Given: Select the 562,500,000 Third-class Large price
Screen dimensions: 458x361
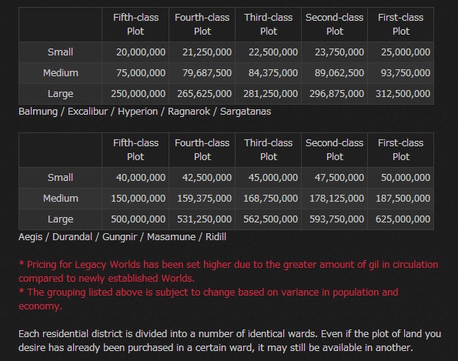Looking at the screenshot, I should coord(270,219).
